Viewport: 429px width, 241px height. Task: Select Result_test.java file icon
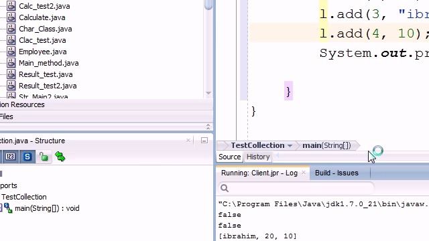11,74
